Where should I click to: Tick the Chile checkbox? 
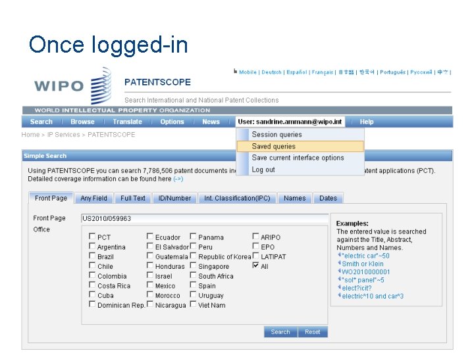(92, 265)
